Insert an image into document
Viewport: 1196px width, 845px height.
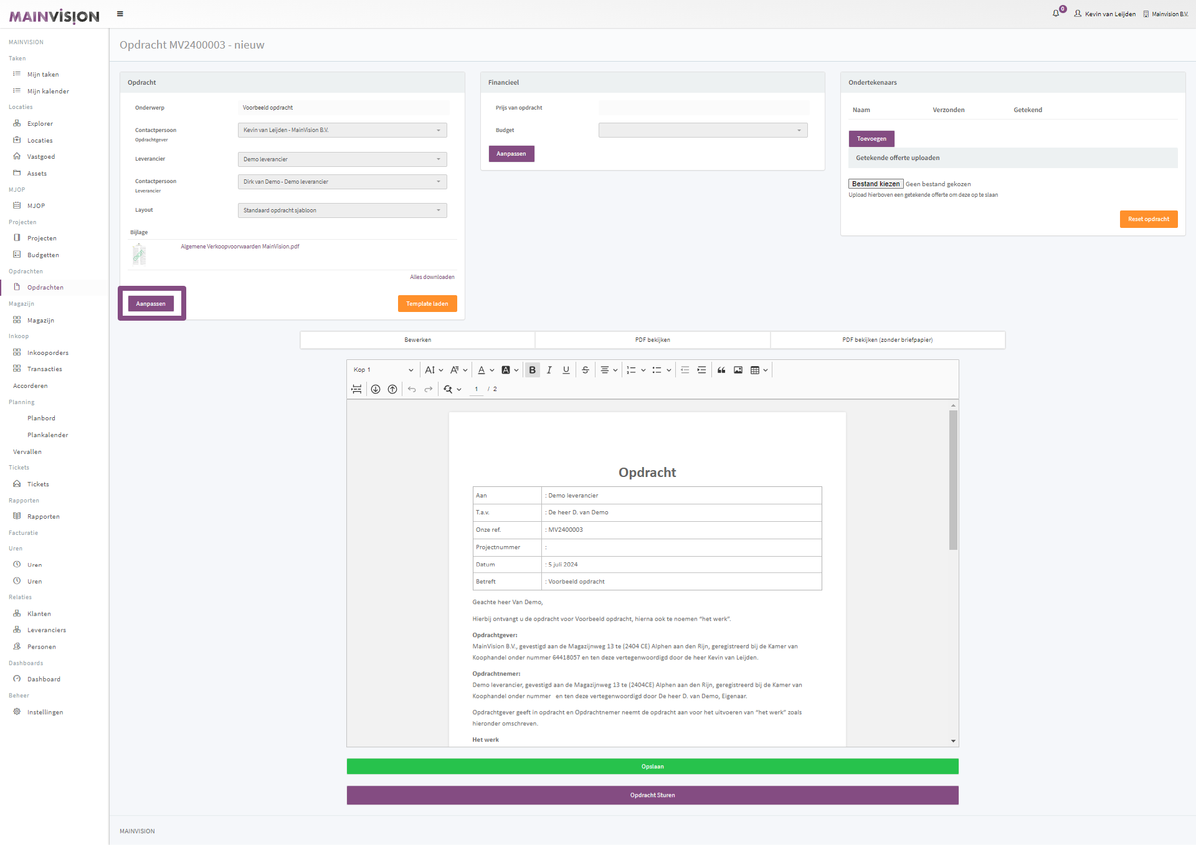pos(738,370)
